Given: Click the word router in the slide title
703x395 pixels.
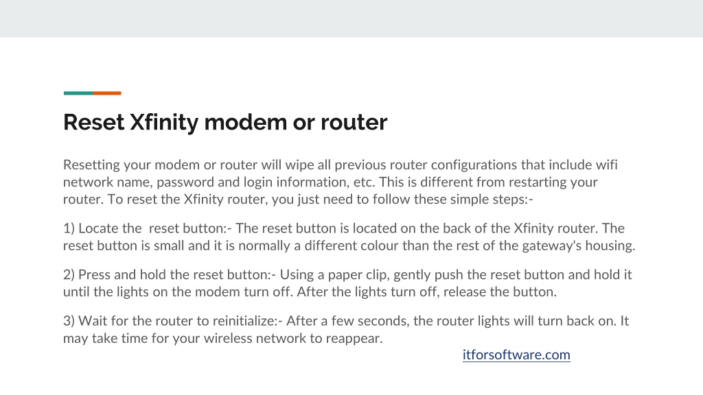Looking at the screenshot, I should (x=354, y=122).
